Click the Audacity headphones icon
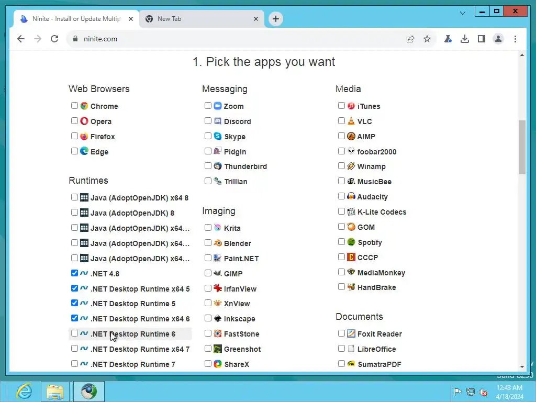536x402 pixels. pos(351,197)
